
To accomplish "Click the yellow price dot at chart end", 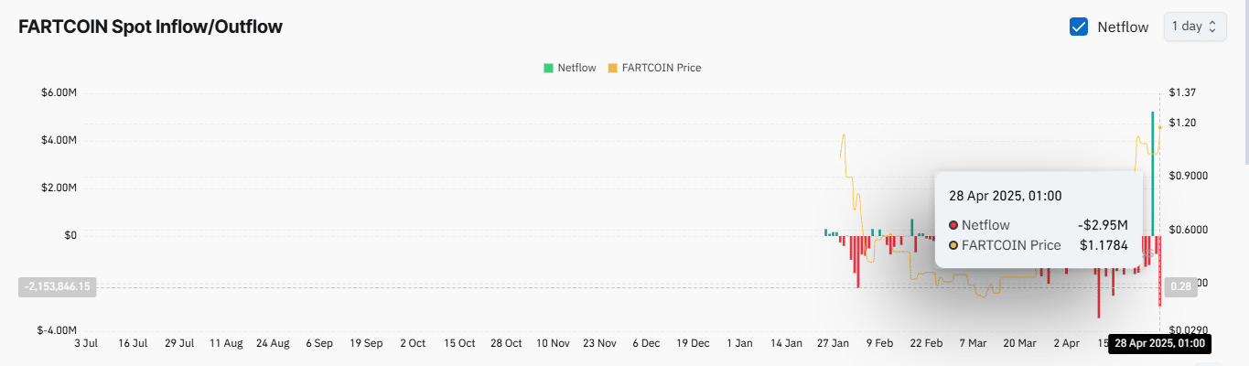I will [1159, 127].
